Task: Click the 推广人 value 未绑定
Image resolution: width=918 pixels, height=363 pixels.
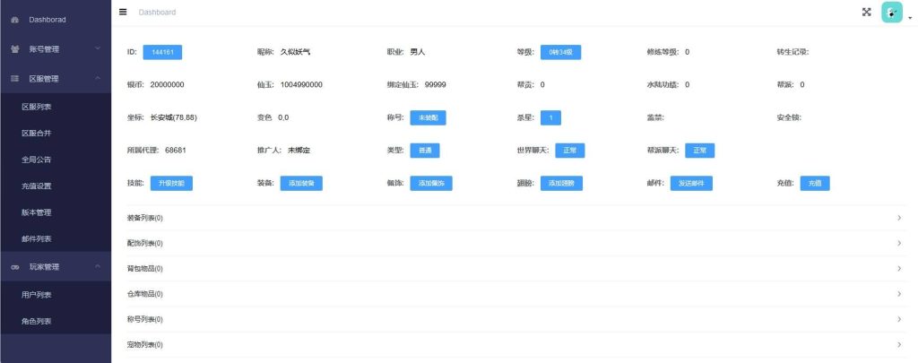Action: [299, 151]
